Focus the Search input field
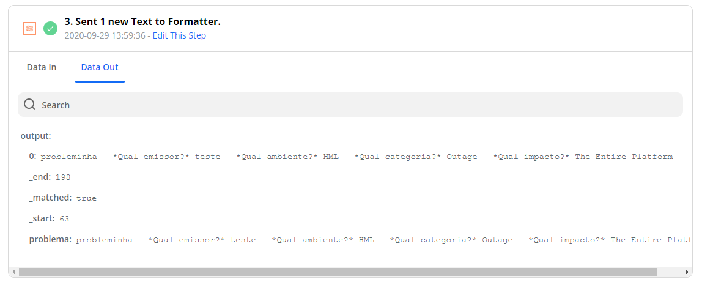Viewport: 702px width, 285px height. click(350, 105)
